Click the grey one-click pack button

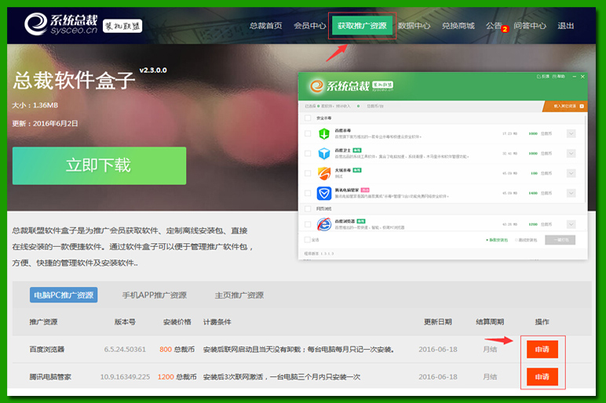click(560, 240)
